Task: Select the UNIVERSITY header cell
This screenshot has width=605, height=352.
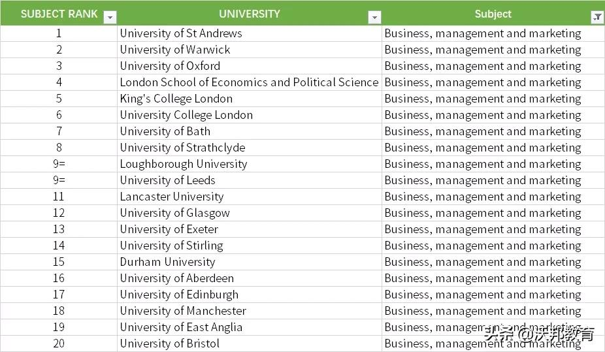Action: [249, 14]
